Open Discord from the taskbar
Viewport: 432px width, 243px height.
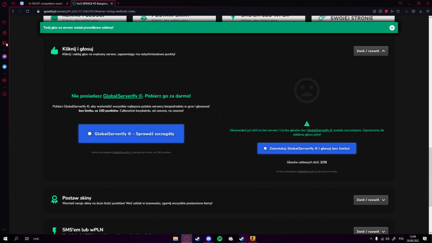[x=209, y=239]
